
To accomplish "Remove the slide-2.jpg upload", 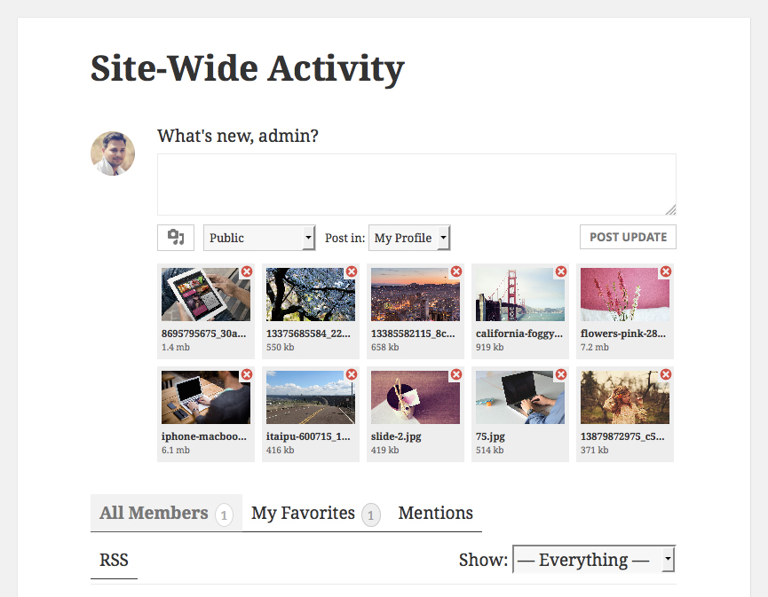I will click(456, 375).
